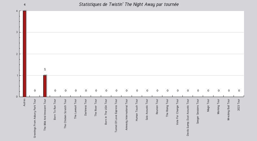Click the red Wild And Innocent Tour bar
This screenshot has width=257, height=141.
click(45, 86)
